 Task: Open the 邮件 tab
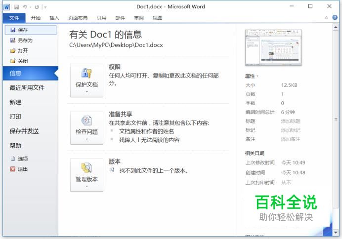coord(120,18)
